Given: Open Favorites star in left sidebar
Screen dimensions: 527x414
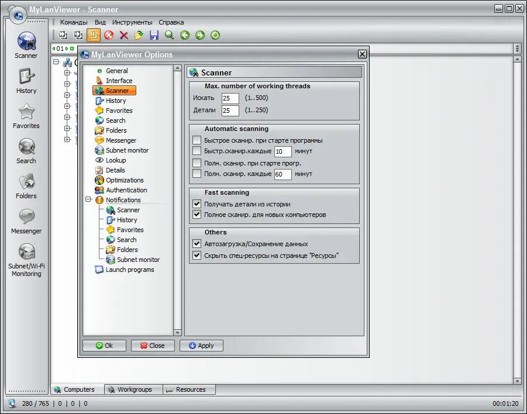Looking at the screenshot, I should [x=26, y=116].
